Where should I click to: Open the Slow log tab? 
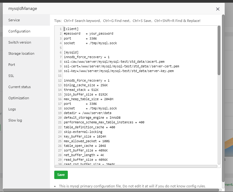tap(15, 120)
